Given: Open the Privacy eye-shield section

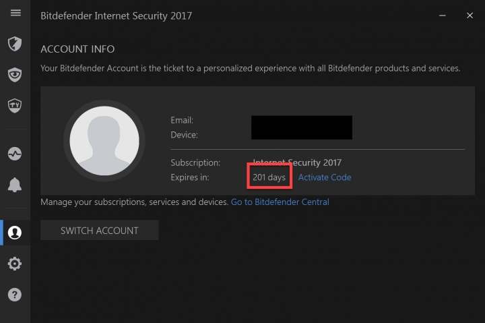Looking at the screenshot, I should coord(15,75).
